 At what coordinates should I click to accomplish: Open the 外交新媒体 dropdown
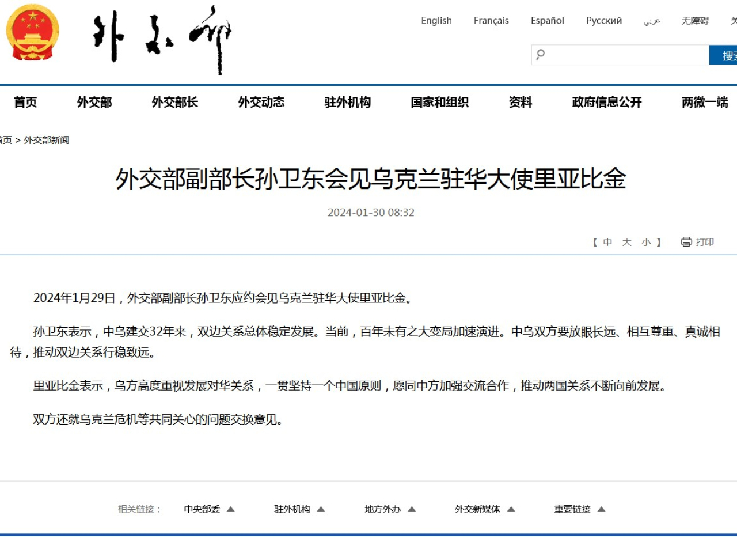pos(484,509)
